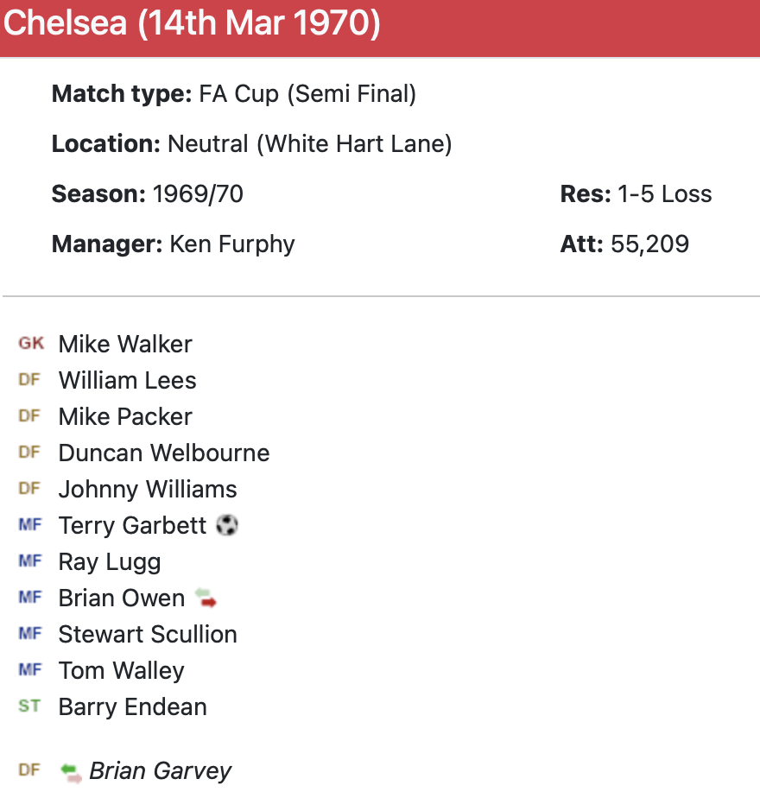Click substitute Brian Garvey's name
This screenshot has width=760, height=798.
[x=161, y=770]
